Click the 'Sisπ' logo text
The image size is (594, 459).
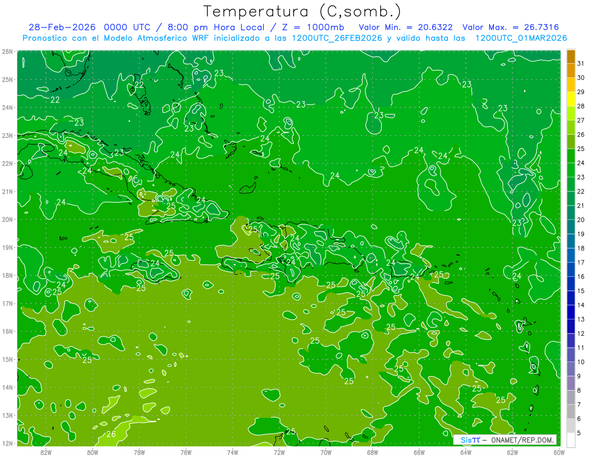(x=470, y=440)
